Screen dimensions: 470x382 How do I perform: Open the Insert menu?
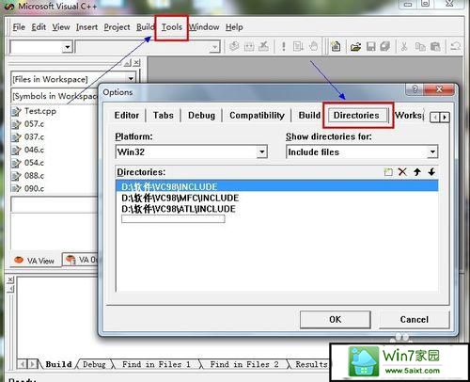point(86,27)
